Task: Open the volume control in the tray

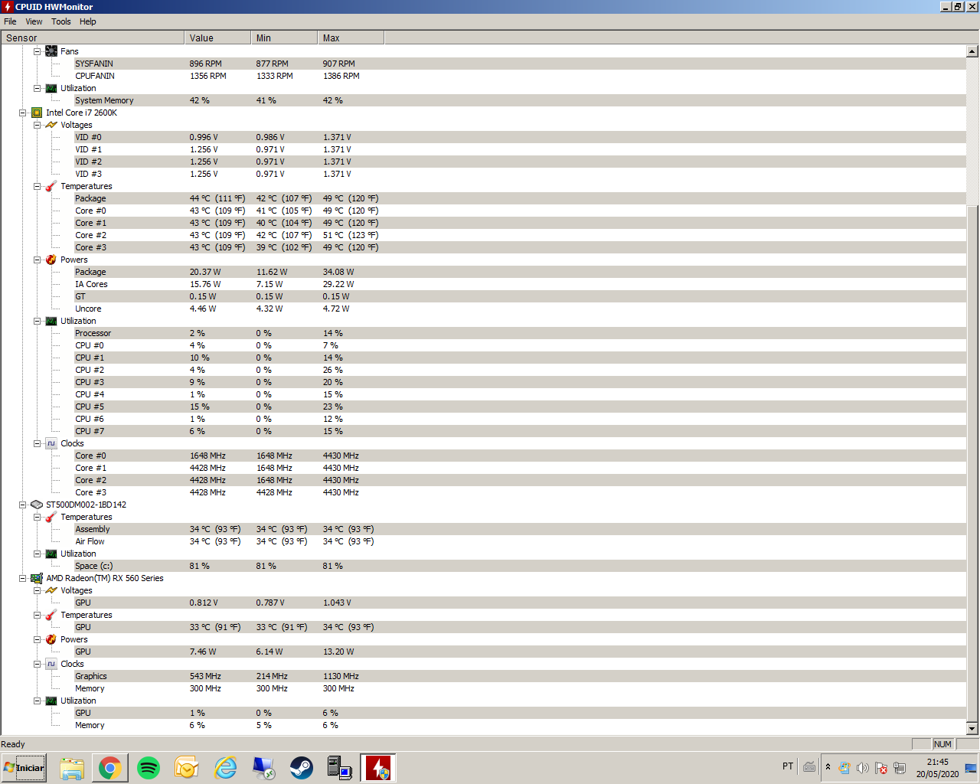Action: (x=863, y=768)
